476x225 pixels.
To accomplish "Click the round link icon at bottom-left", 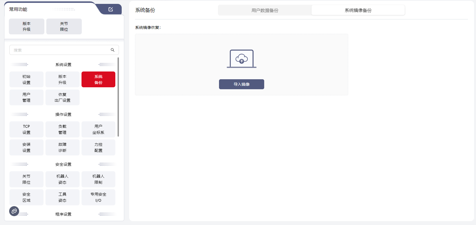I will (14, 211).
